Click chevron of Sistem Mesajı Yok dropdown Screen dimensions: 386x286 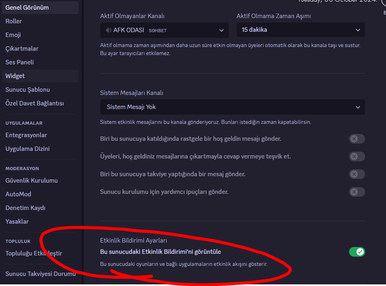358,107
